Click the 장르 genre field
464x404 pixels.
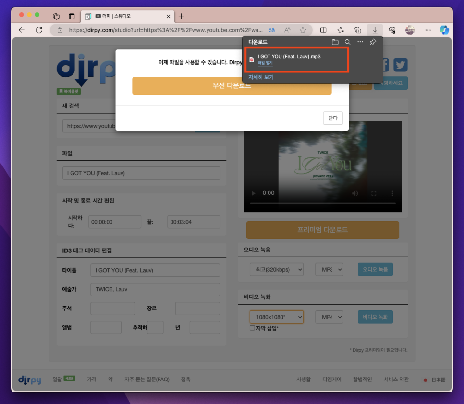pos(197,309)
